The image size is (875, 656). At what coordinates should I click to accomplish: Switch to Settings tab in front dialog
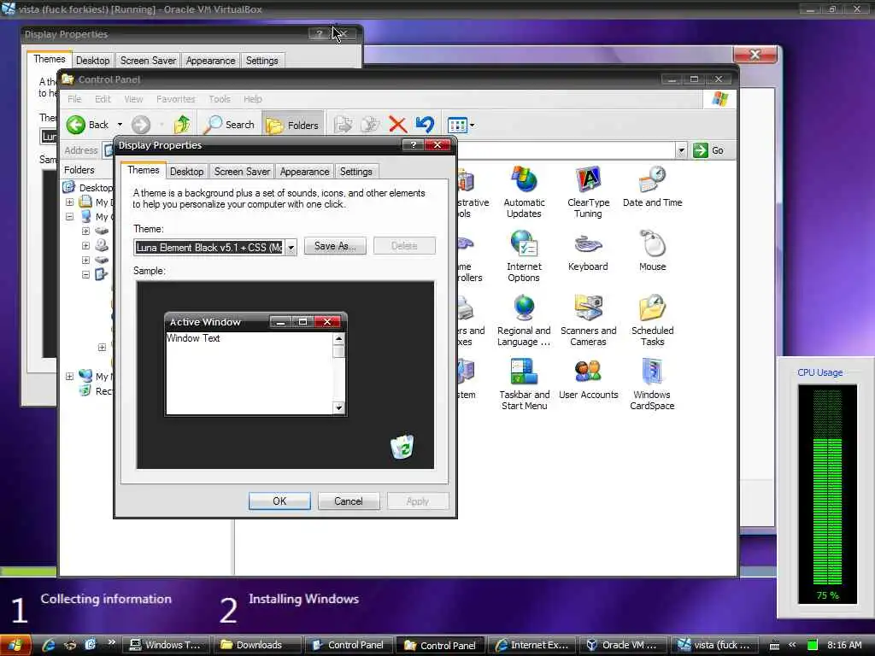(355, 171)
